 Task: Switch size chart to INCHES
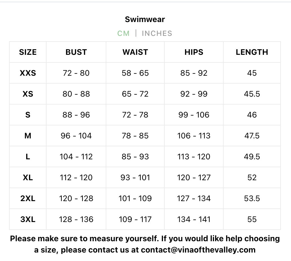click(157, 33)
